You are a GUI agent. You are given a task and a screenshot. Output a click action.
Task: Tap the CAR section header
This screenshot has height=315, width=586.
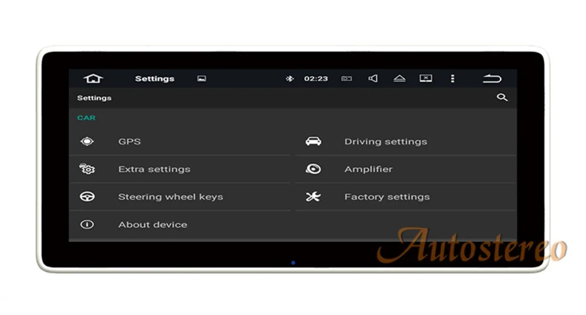click(86, 118)
